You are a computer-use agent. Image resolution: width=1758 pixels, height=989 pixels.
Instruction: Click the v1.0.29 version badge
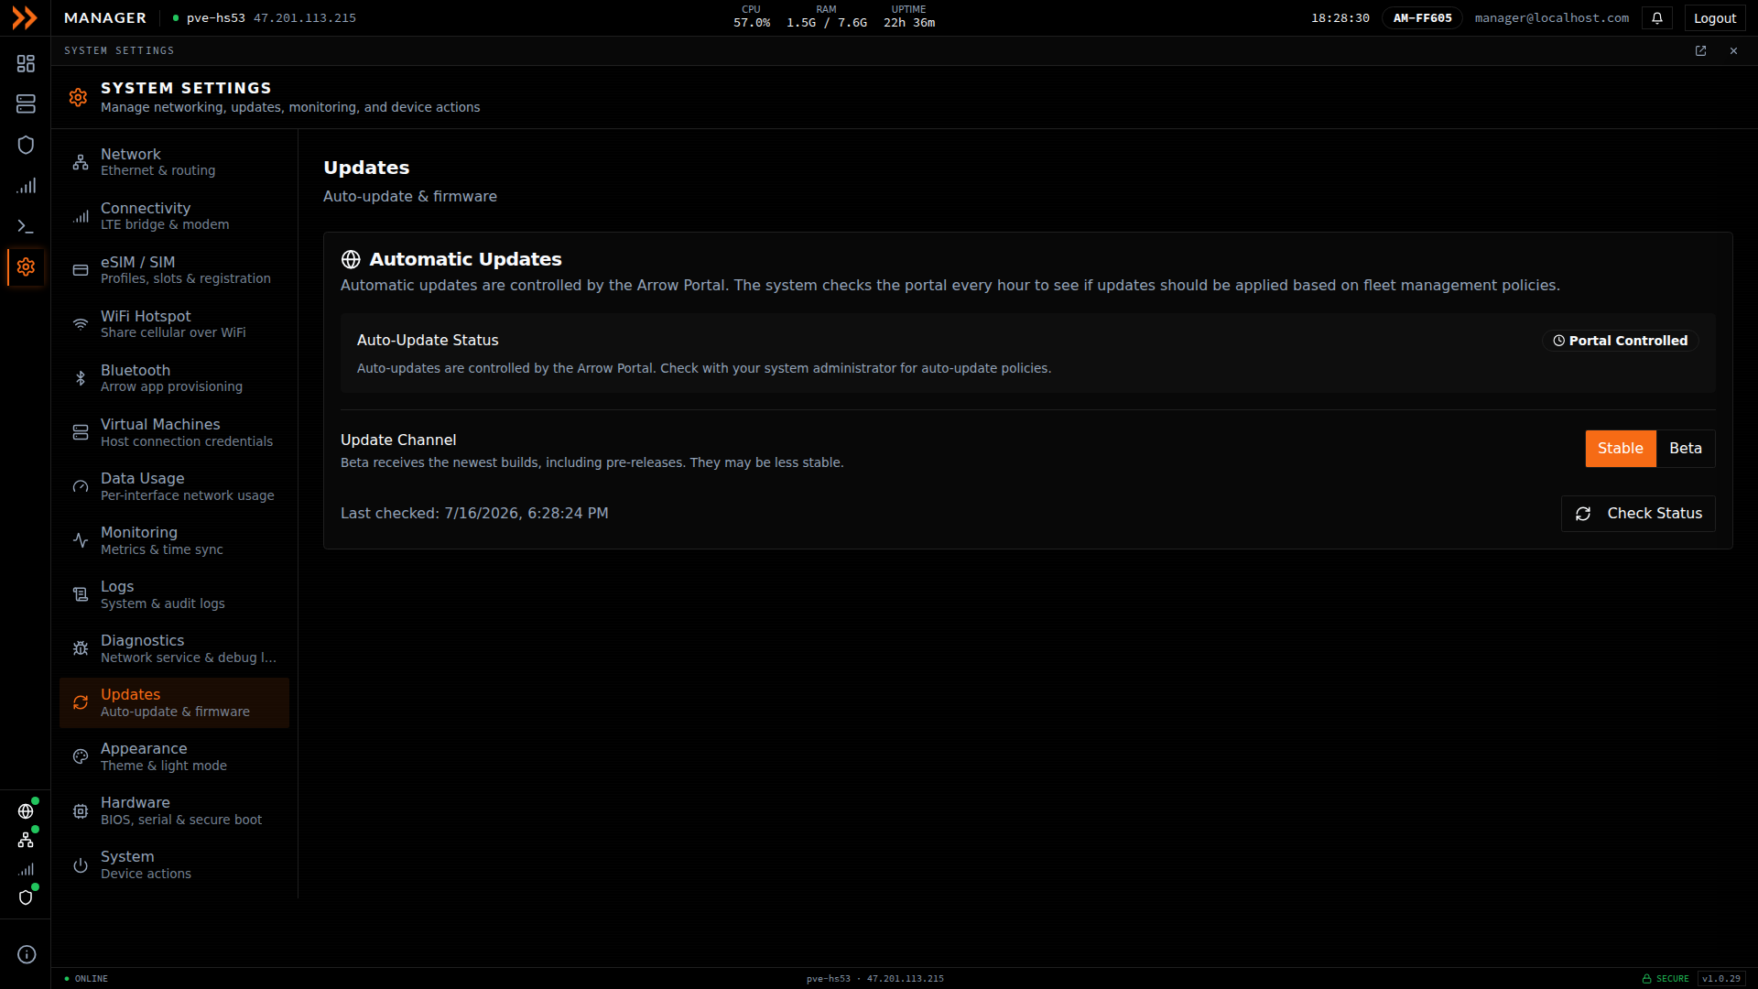(x=1721, y=979)
